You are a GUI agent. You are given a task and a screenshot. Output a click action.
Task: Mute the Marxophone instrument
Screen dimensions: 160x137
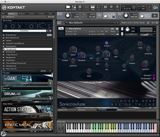coord(122,34)
